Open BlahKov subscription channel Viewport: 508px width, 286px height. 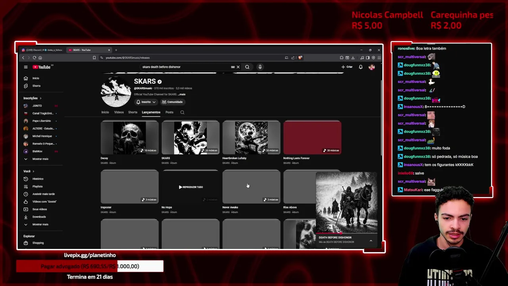37,151
